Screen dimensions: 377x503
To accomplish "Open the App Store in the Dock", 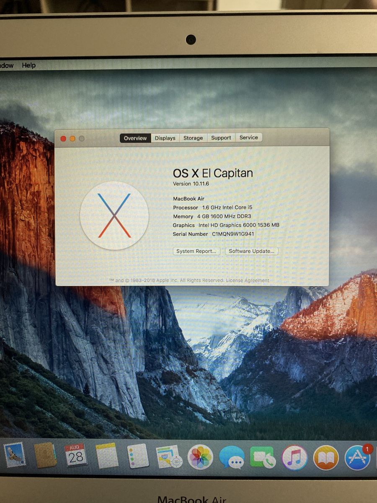I will click(x=358, y=458).
